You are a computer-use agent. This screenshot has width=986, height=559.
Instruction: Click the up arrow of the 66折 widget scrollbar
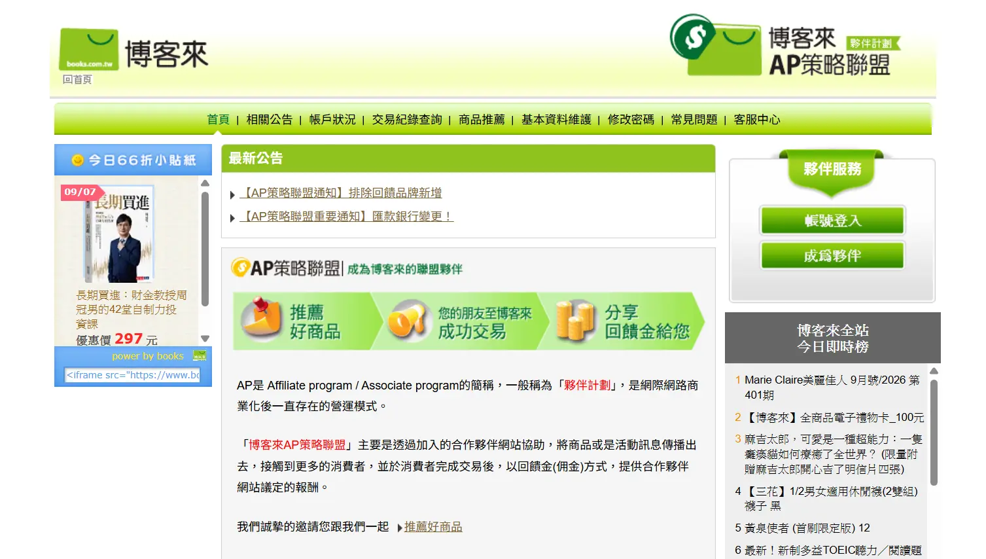205,183
